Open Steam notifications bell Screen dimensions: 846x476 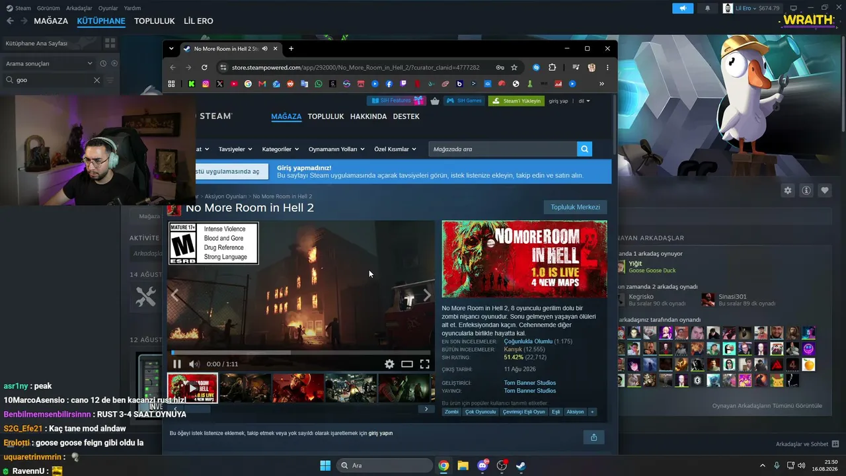[708, 8]
